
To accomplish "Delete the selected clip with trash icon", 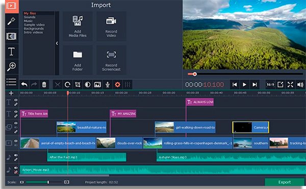I will (44, 85).
